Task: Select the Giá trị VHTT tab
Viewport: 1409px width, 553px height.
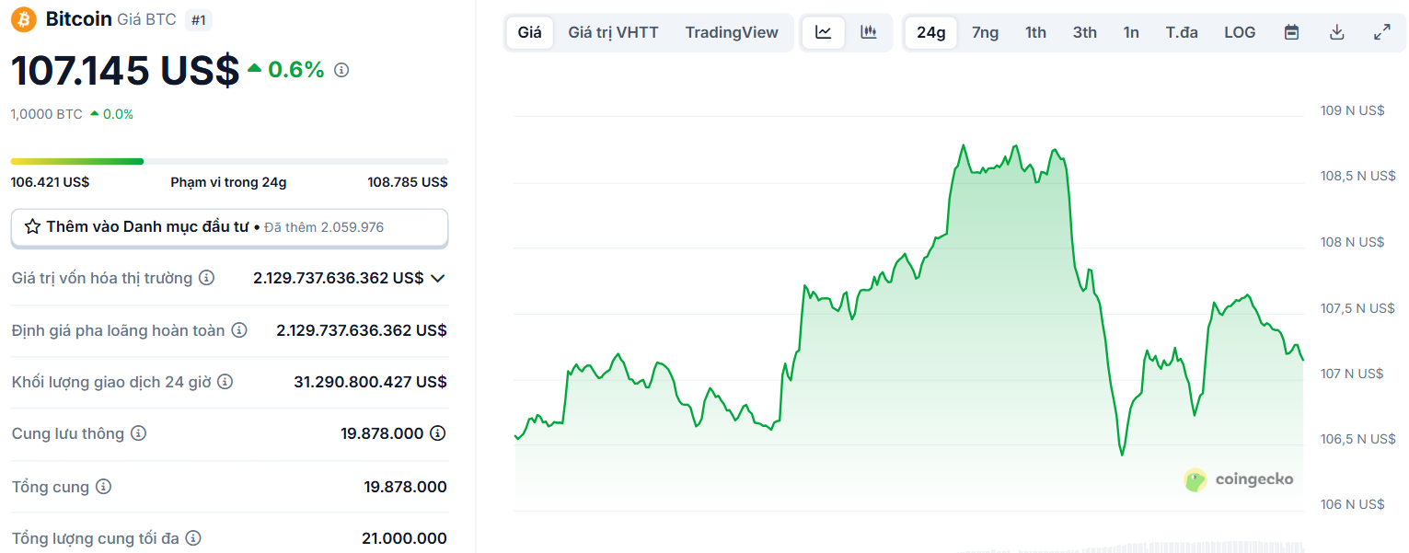Action: point(613,32)
